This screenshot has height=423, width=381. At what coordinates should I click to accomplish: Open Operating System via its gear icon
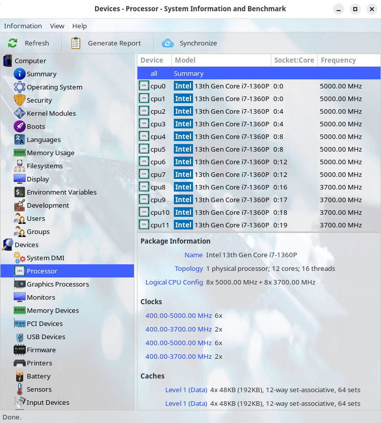click(x=20, y=87)
